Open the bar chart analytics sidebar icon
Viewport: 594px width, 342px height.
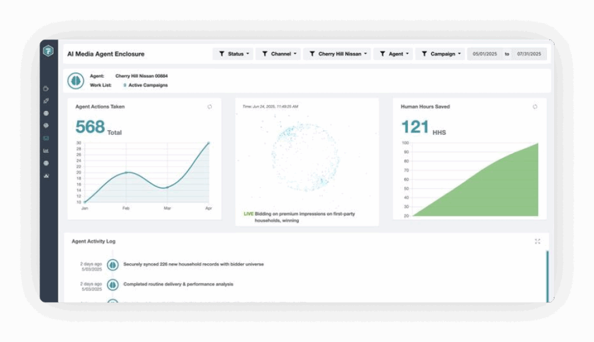(46, 151)
